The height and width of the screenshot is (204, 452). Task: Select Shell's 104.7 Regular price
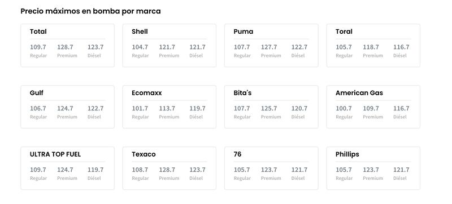tap(140, 47)
